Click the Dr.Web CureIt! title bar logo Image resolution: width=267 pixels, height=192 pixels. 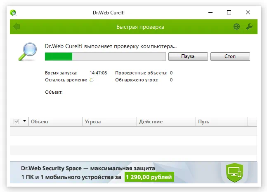pos(13,13)
